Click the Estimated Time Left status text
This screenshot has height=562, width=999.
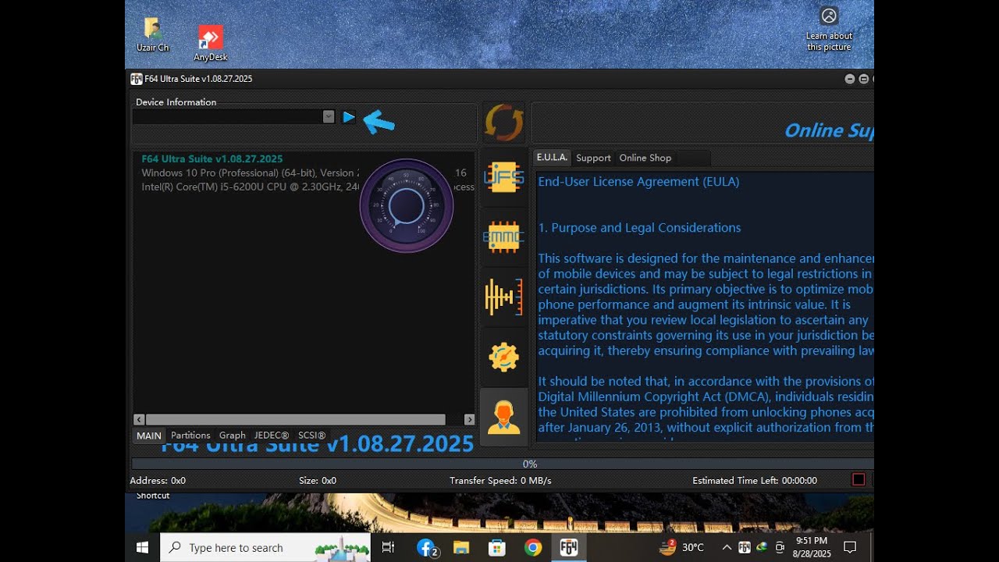(x=755, y=481)
